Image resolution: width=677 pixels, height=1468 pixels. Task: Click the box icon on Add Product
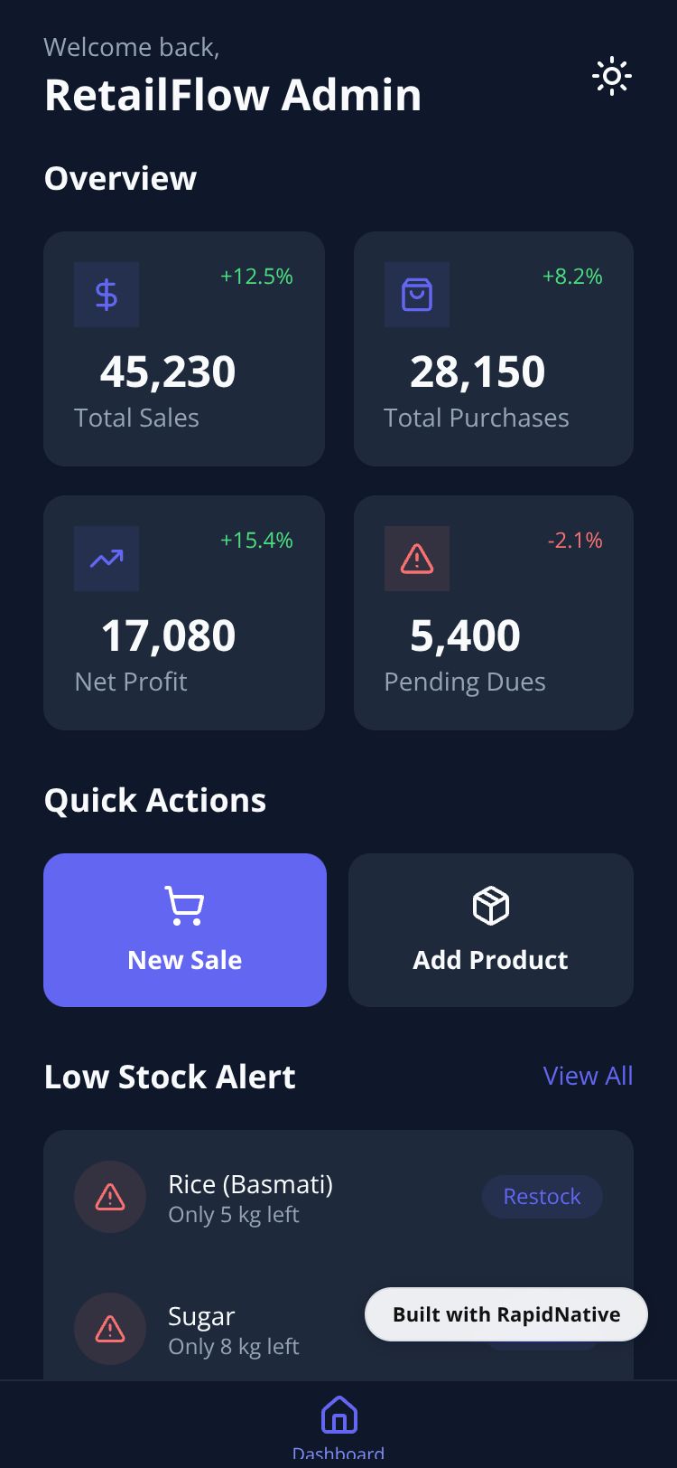(491, 906)
